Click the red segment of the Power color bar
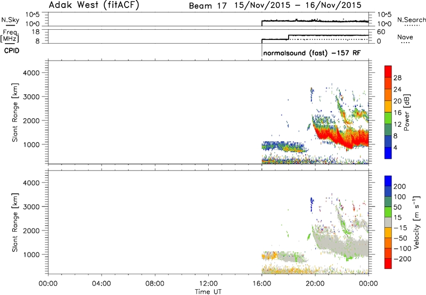This screenshot has height=295, width=426. pos(388,72)
